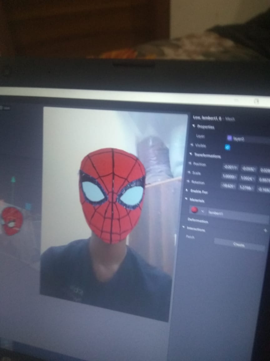Edit the second Position value field

pos(248,169)
